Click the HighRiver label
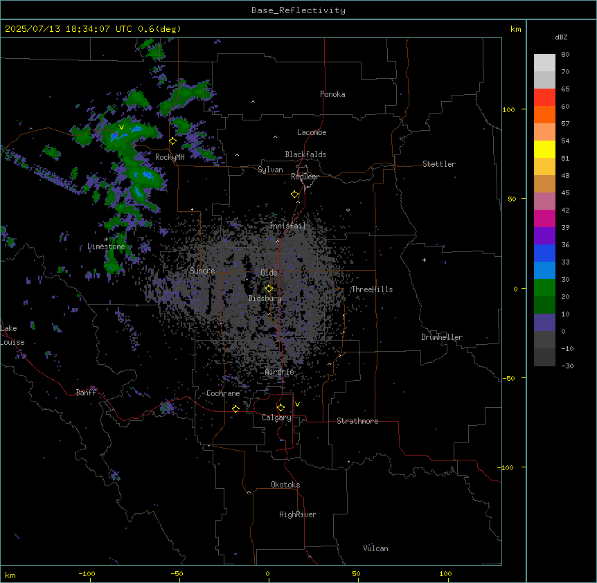 pyautogui.click(x=298, y=514)
